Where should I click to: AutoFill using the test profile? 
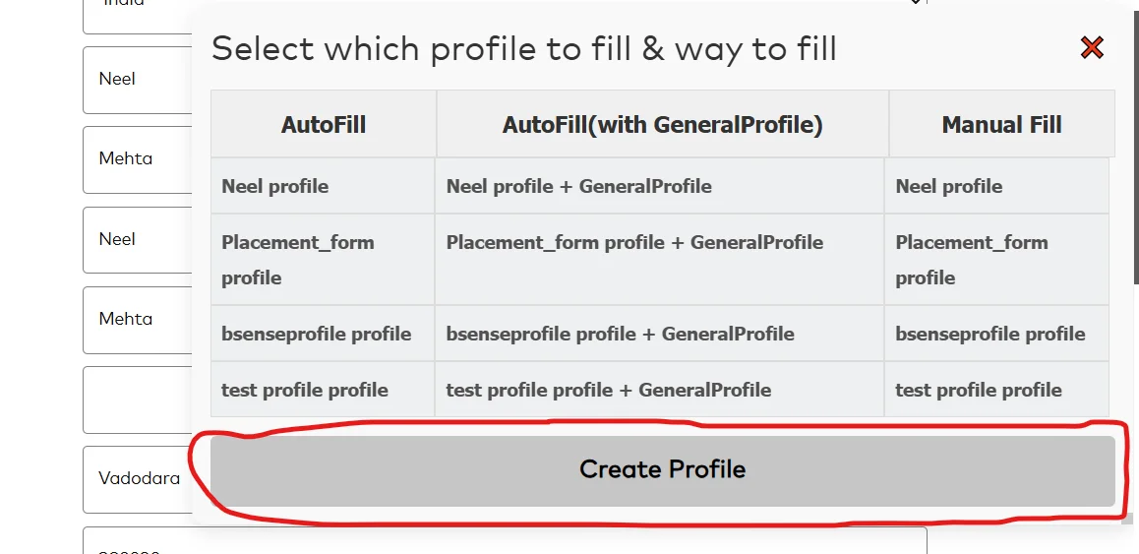coord(304,390)
